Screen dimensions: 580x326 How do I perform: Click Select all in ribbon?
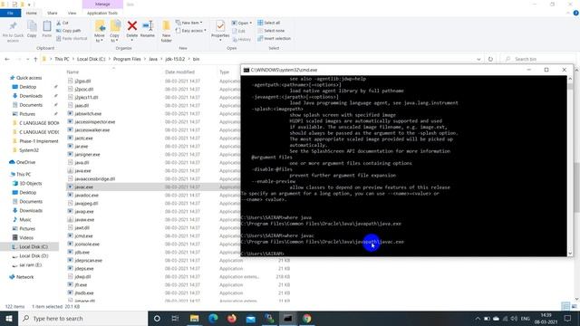point(269,23)
